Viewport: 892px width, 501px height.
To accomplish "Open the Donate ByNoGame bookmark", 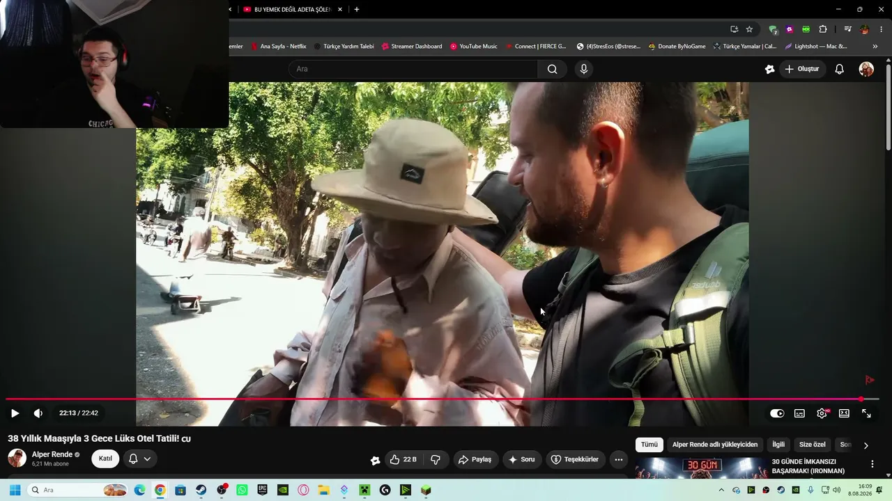I will [x=677, y=47].
